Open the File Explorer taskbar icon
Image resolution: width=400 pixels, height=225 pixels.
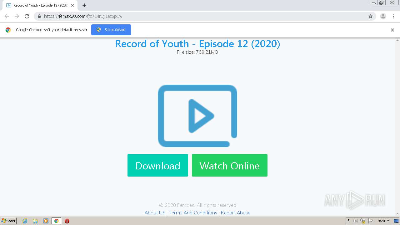[35, 221]
